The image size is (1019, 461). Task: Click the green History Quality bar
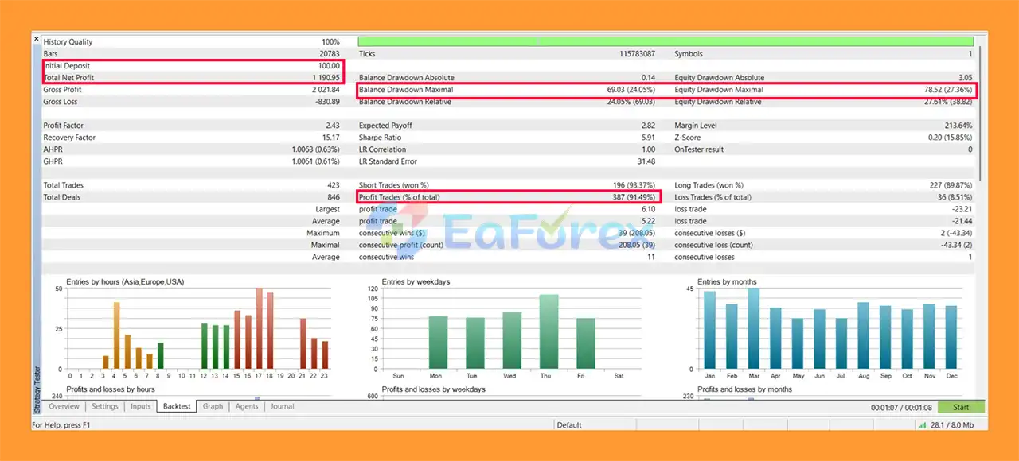665,41
